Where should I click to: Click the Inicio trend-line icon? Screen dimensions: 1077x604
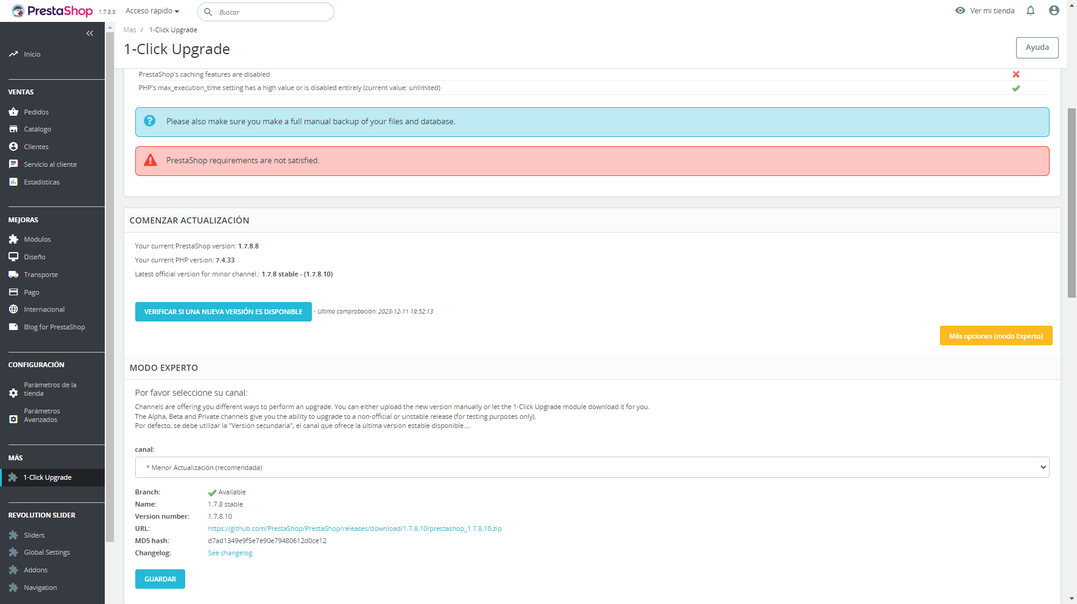point(13,54)
